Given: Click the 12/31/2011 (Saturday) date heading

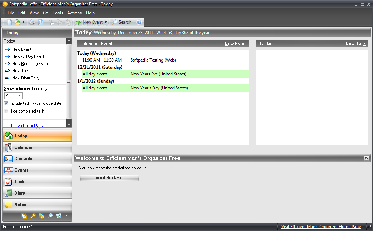Looking at the screenshot, I should point(100,67).
